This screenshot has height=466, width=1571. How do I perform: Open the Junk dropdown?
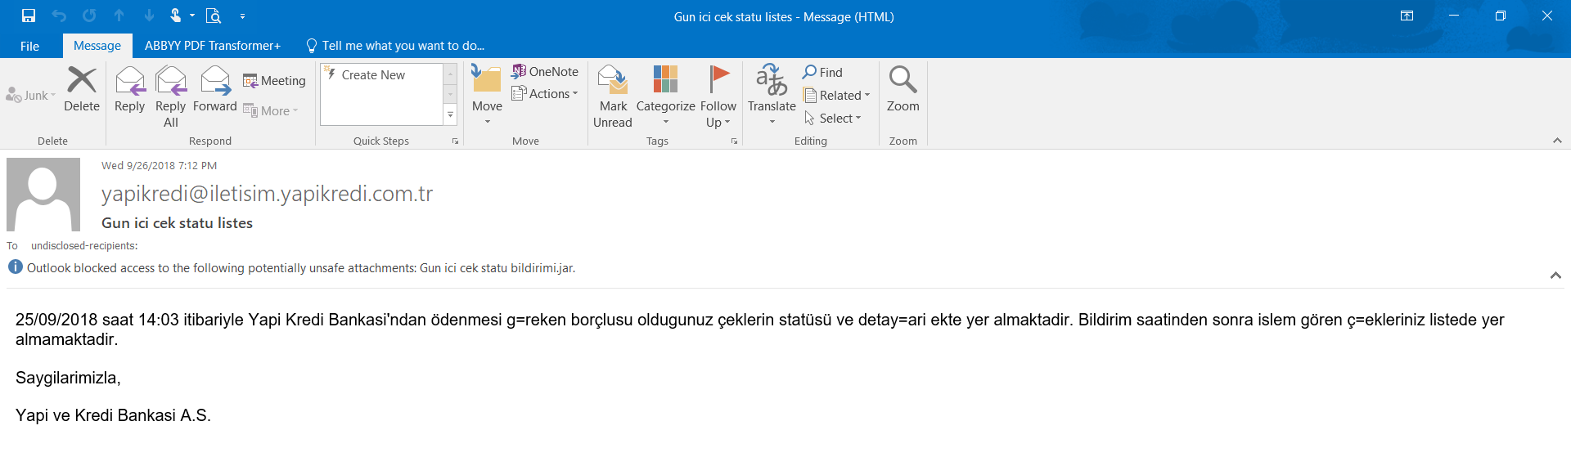[x=31, y=96]
